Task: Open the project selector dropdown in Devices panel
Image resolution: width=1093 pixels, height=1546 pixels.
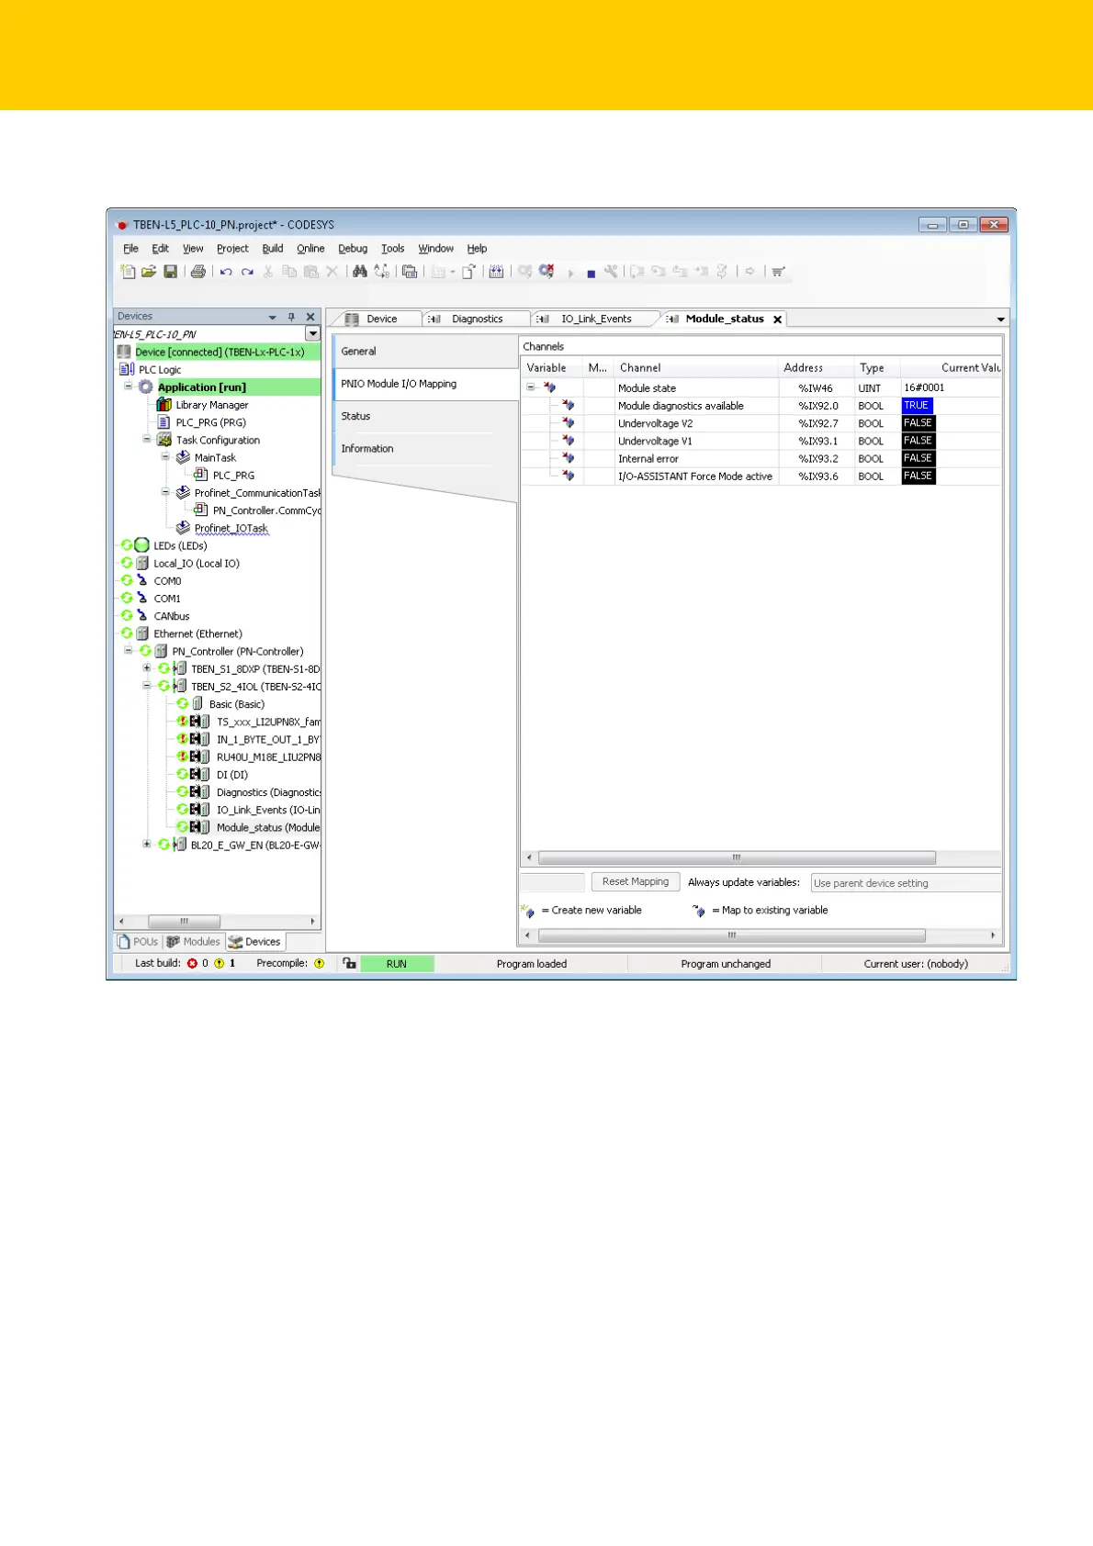Action: pyautogui.click(x=312, y=334)
